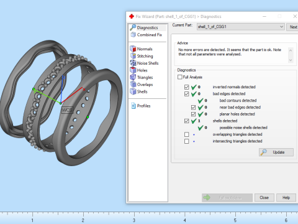The width and height of the screenshot is (298, 224).
Task: Enable overlapping triangles detected checkbox
Action: tap(187, 134)
